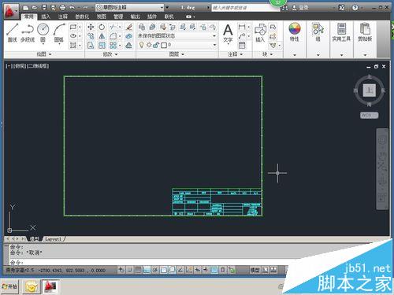Viewport: 394px width, 295px height.
Task: Open the Layer Properties manager icon
Action: (x=142, y=27)
